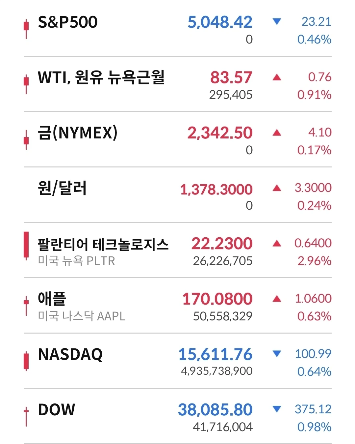The width and height of the screenshot is (355, 444).
Task: Click the 애플 candlestick icon
Action: 26,305
